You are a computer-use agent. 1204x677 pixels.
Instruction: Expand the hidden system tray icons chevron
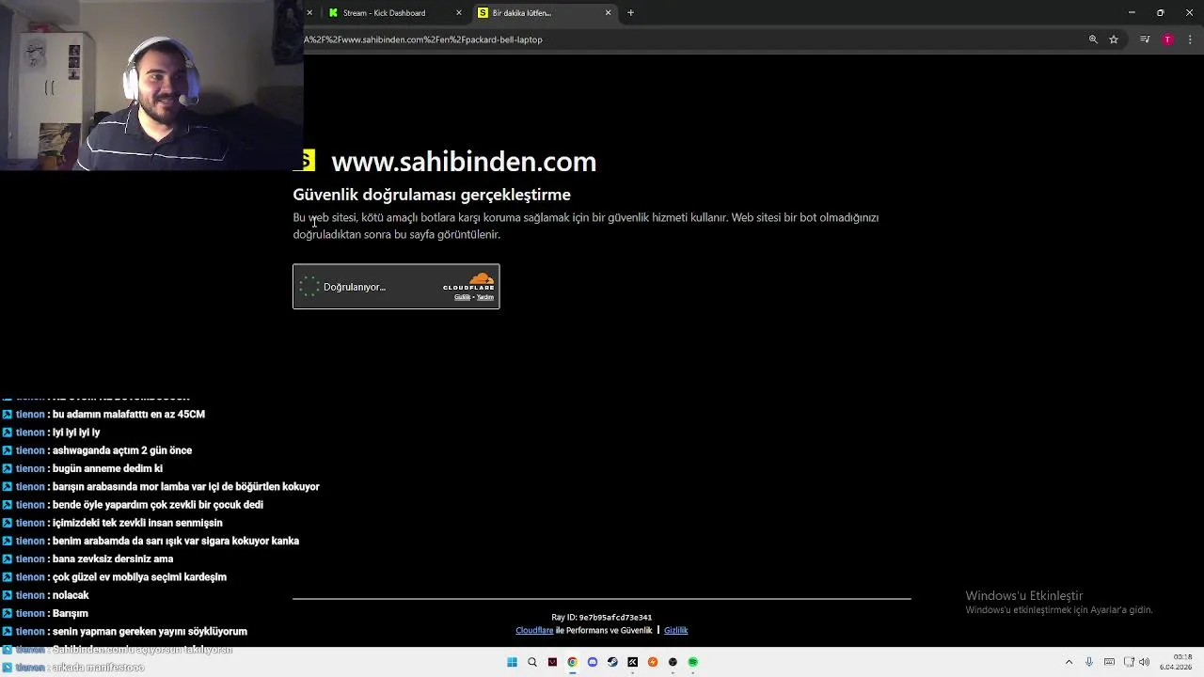pyautogui.click(x=1069, y=662)
